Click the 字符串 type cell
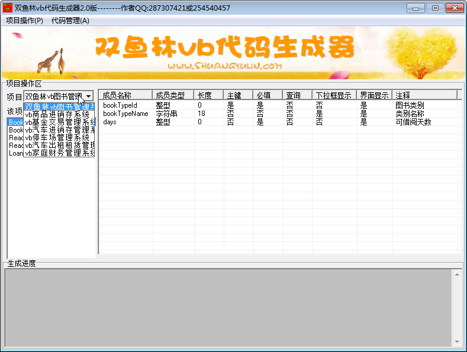The image size is (467, 352). [x=167, y=114]
